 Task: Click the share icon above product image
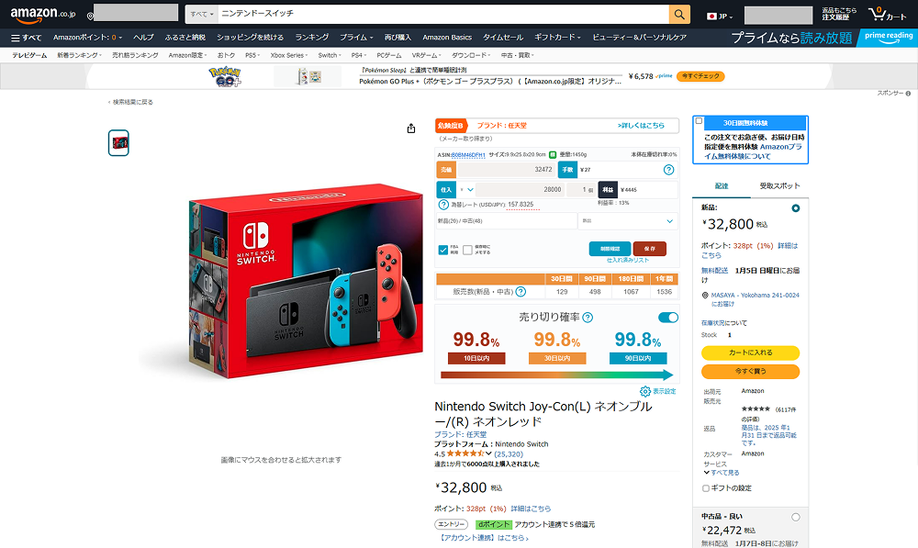click(411, 129)
